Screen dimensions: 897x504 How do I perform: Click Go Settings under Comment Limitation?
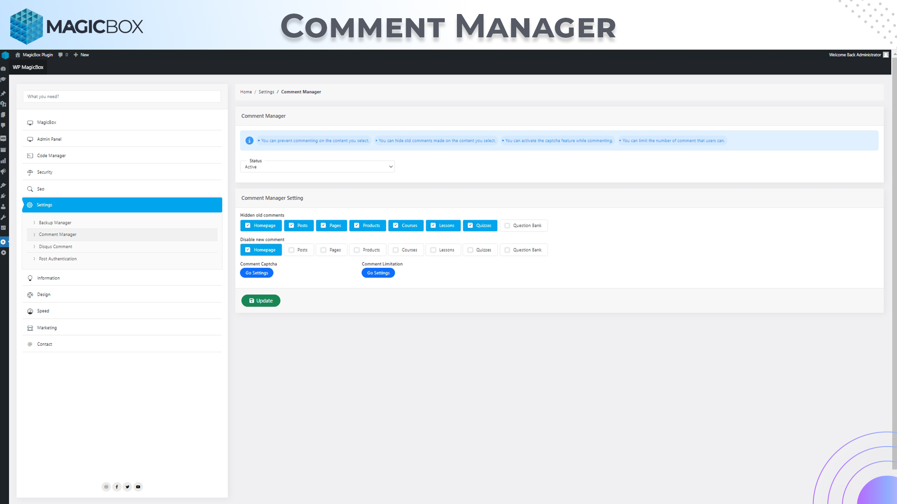click(x=378, y=273)
